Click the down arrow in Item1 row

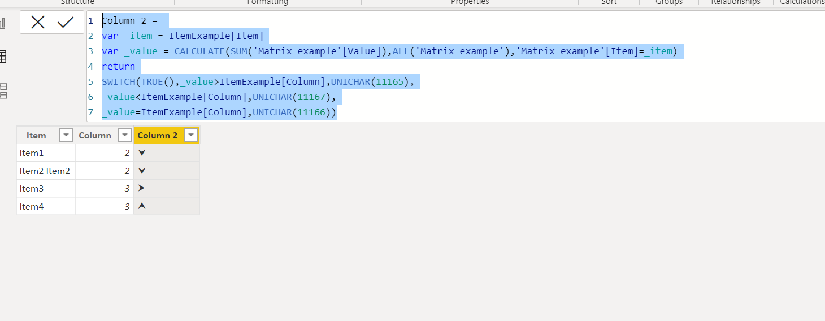(x=142, y=153)
